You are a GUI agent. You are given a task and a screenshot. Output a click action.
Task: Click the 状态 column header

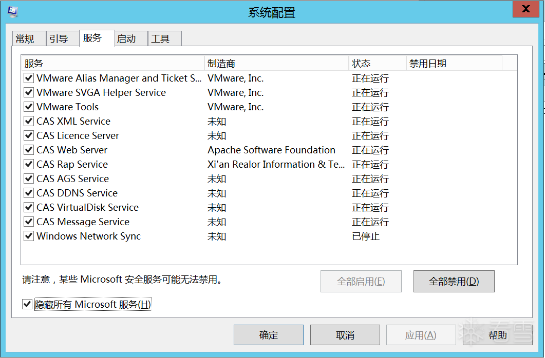click(x=377, y=64)
